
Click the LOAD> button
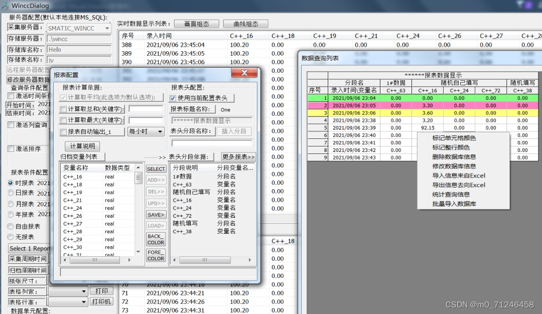tap(156, 226)
